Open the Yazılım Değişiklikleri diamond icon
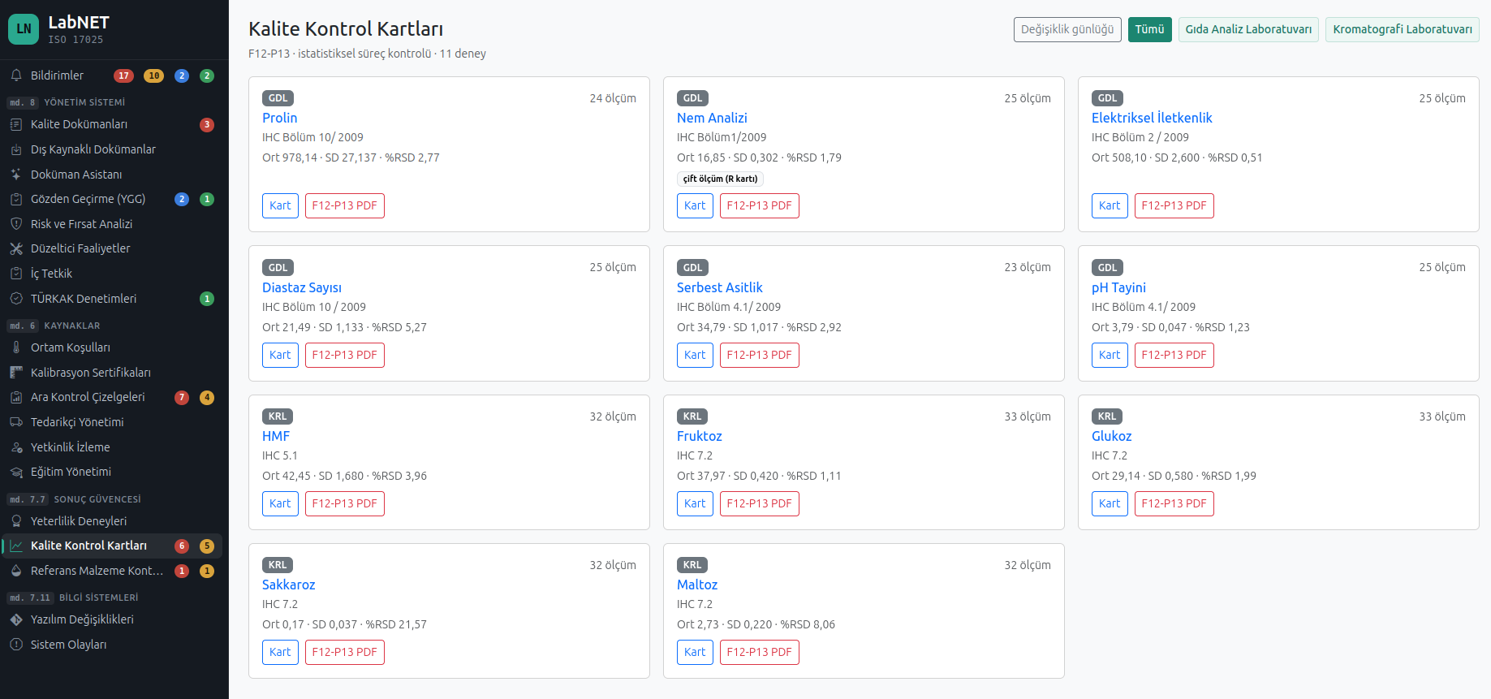The image size is (1491, 699). click(16, 619)
